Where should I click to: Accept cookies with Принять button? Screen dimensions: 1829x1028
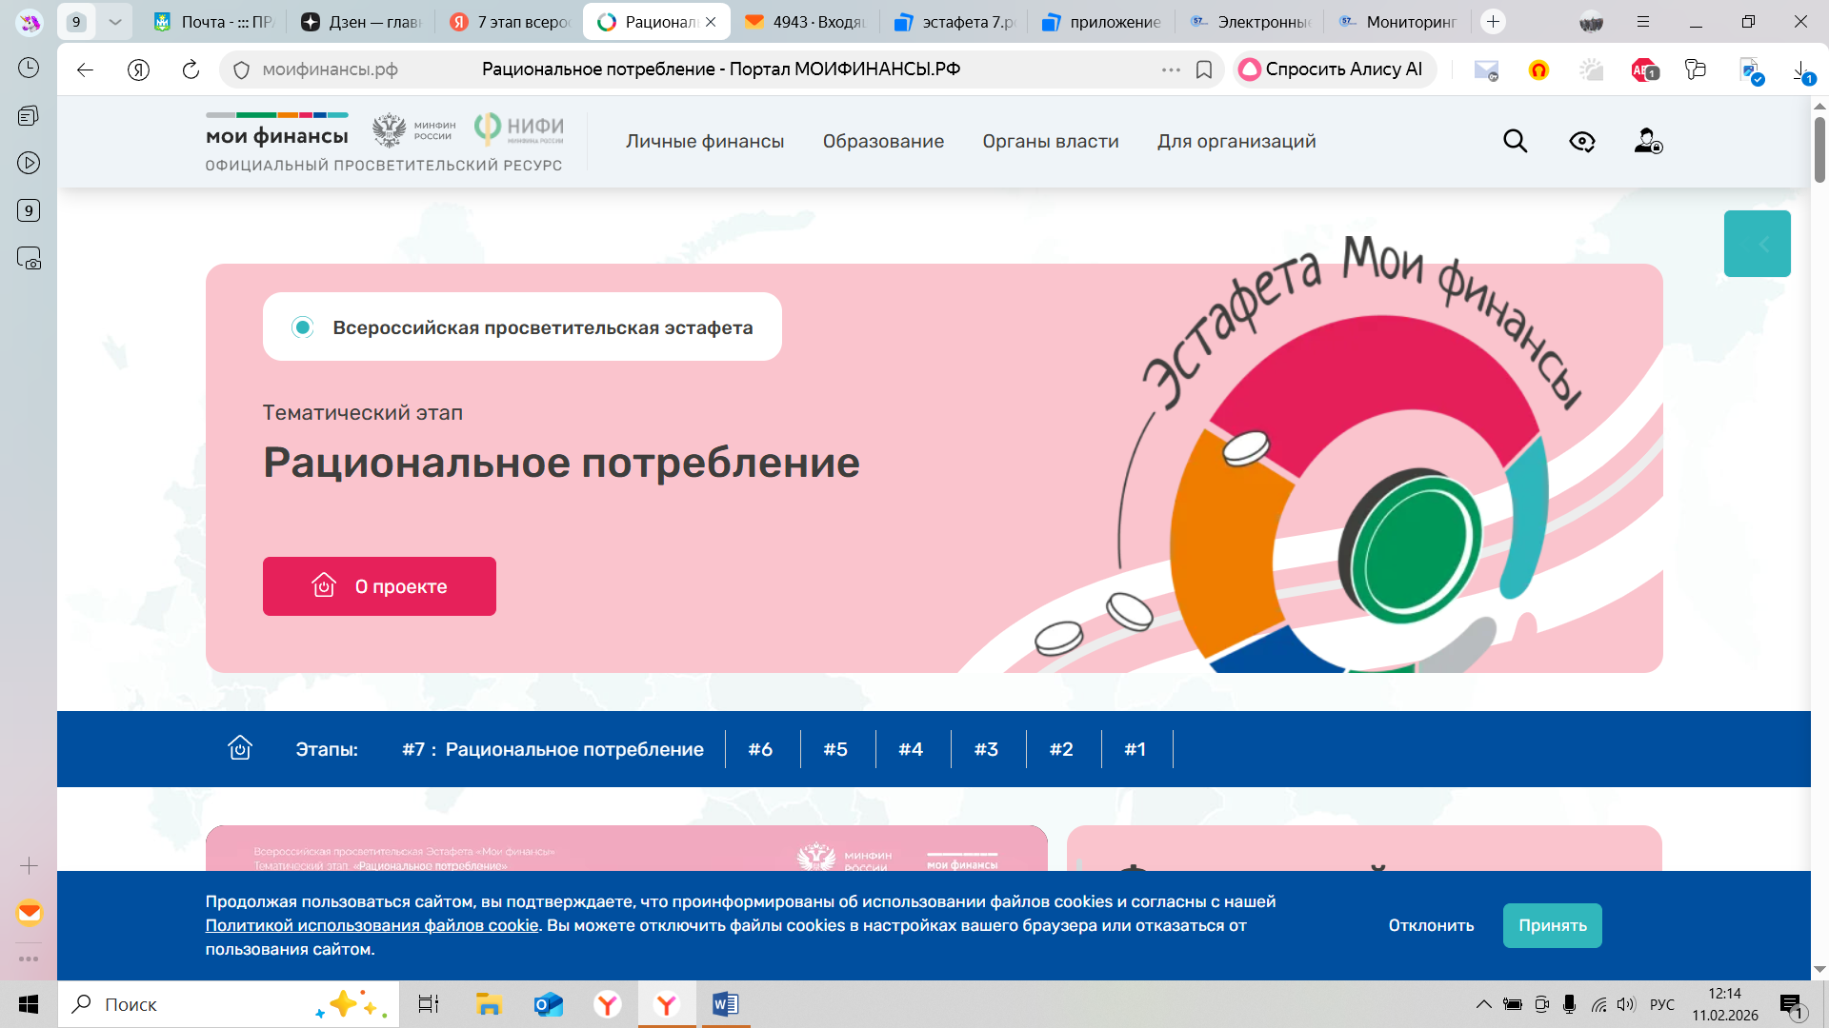click(1552, 925)
